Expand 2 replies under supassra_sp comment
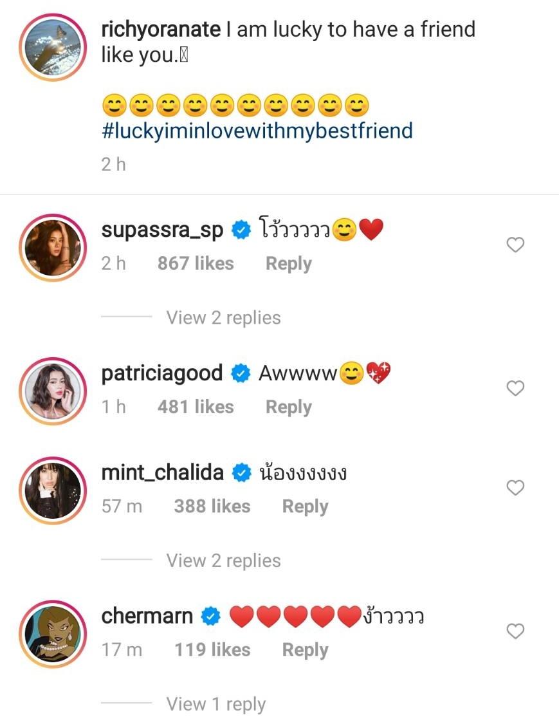The width and height of the screenshot is (559, 726). (223, 317)
